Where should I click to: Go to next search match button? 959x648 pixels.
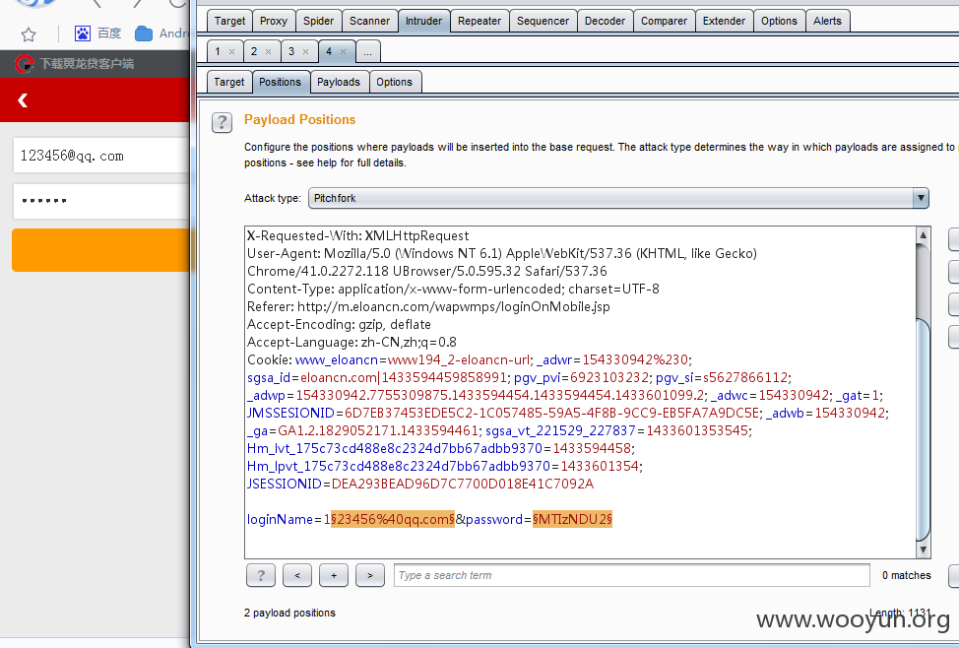[x=370, y=575]
